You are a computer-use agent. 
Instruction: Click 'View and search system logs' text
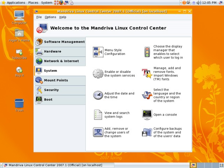117,115
